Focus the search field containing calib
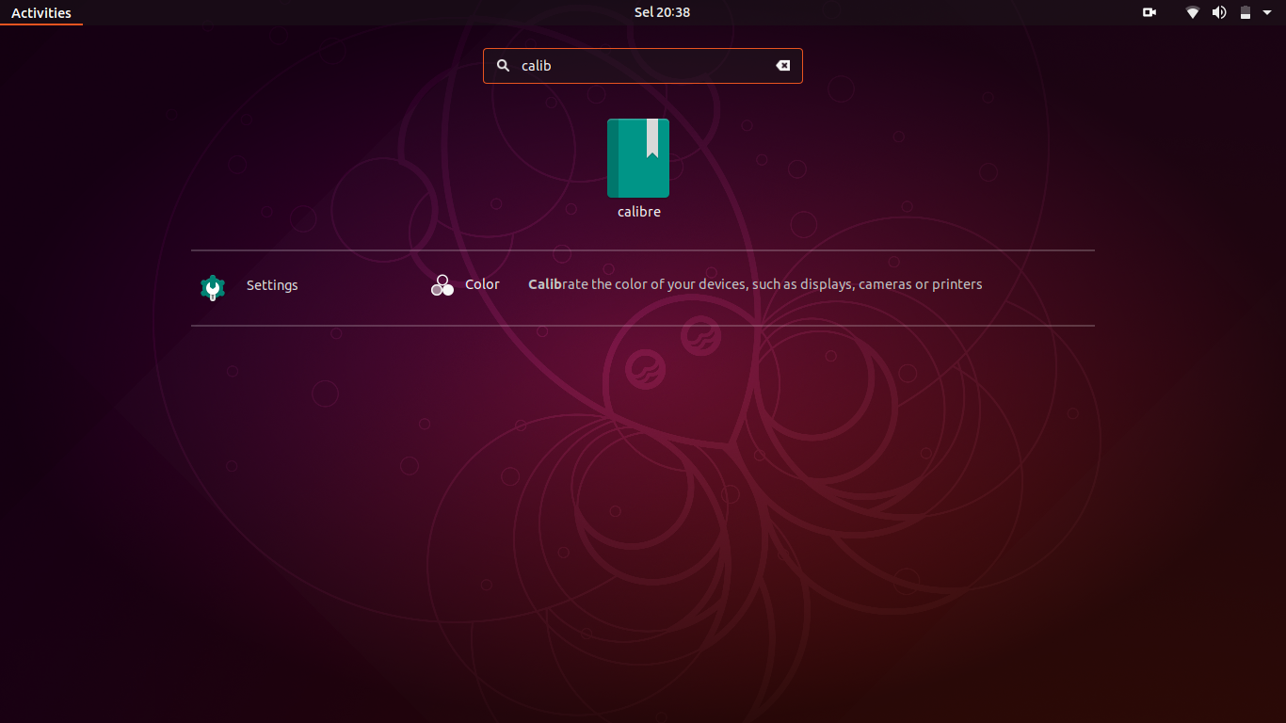Viewport: 1286px width, 723px height. coord(643,66)
